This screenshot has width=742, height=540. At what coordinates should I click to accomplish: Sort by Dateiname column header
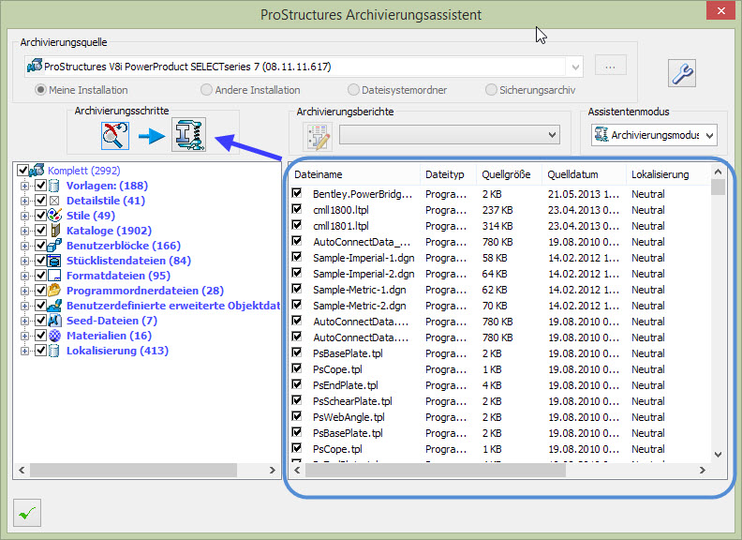[x=354, y=174]
